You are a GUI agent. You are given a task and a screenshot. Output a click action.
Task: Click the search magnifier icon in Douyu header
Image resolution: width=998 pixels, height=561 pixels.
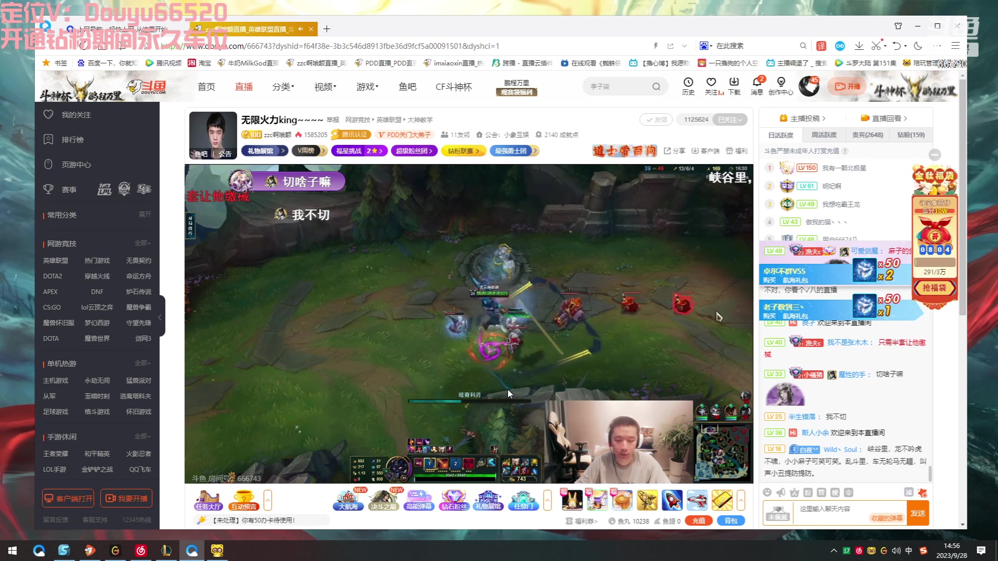656,87
